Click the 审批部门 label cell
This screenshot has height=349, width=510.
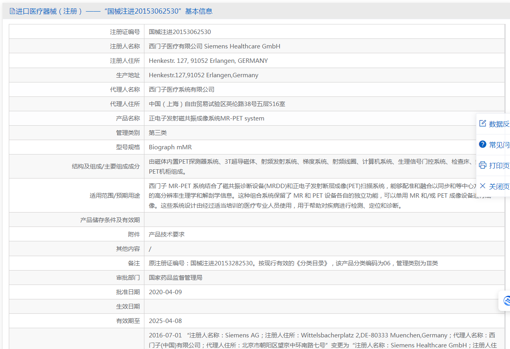tap(77, 277)
